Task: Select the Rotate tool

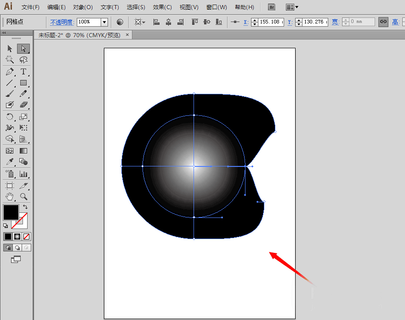Action: click(x=10, y=117)
